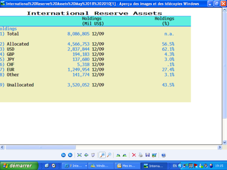The height and width of the screenshot is (170, 227).
Task: Click the 'Total' row label
Action: point(13,34)
